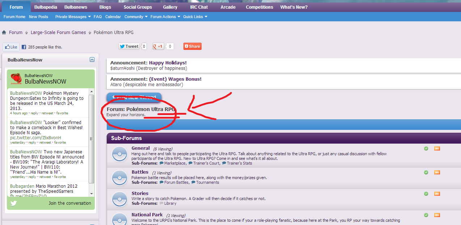
Task: Open the RSS feed for the National Park sub-forum
Action: click(x=437, y=215)
